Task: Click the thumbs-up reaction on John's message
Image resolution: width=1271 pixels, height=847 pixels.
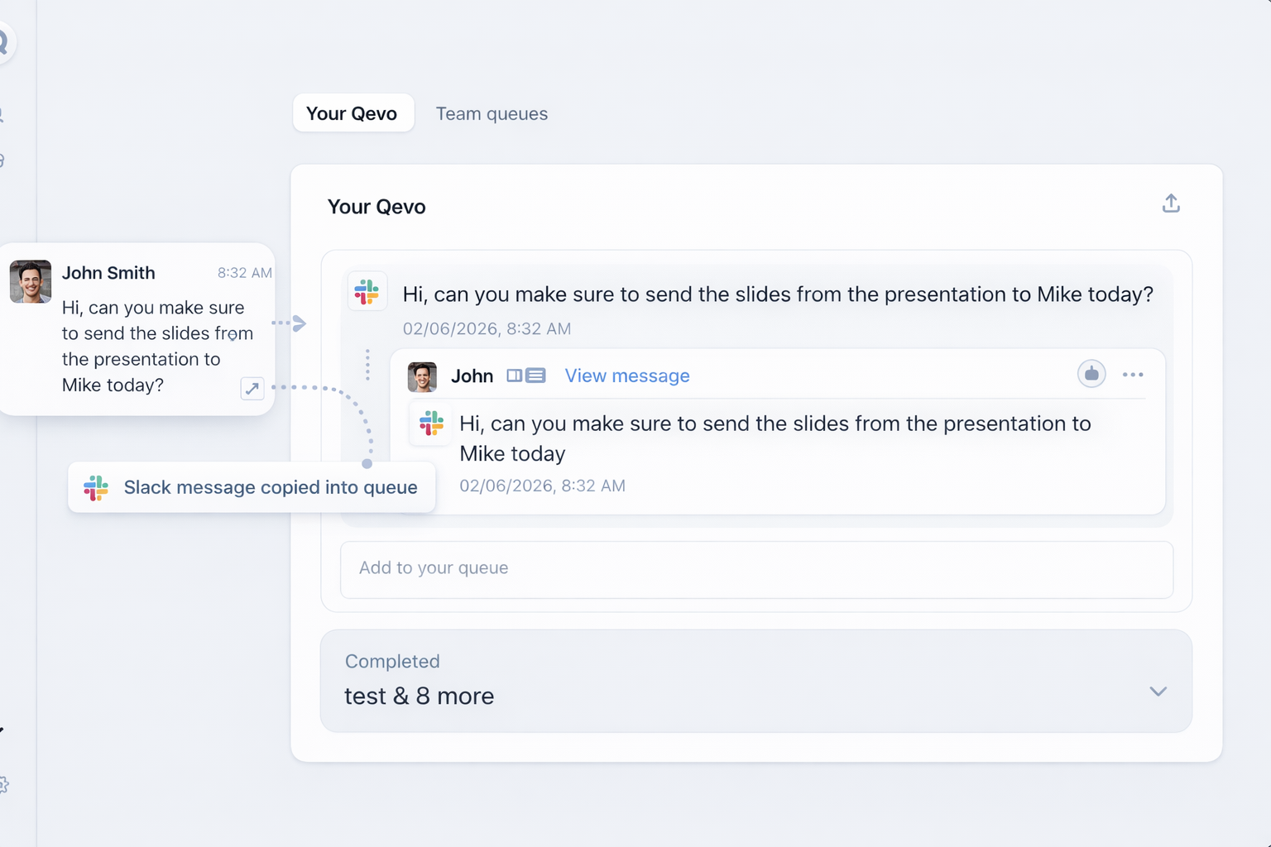Action: 1091,374
